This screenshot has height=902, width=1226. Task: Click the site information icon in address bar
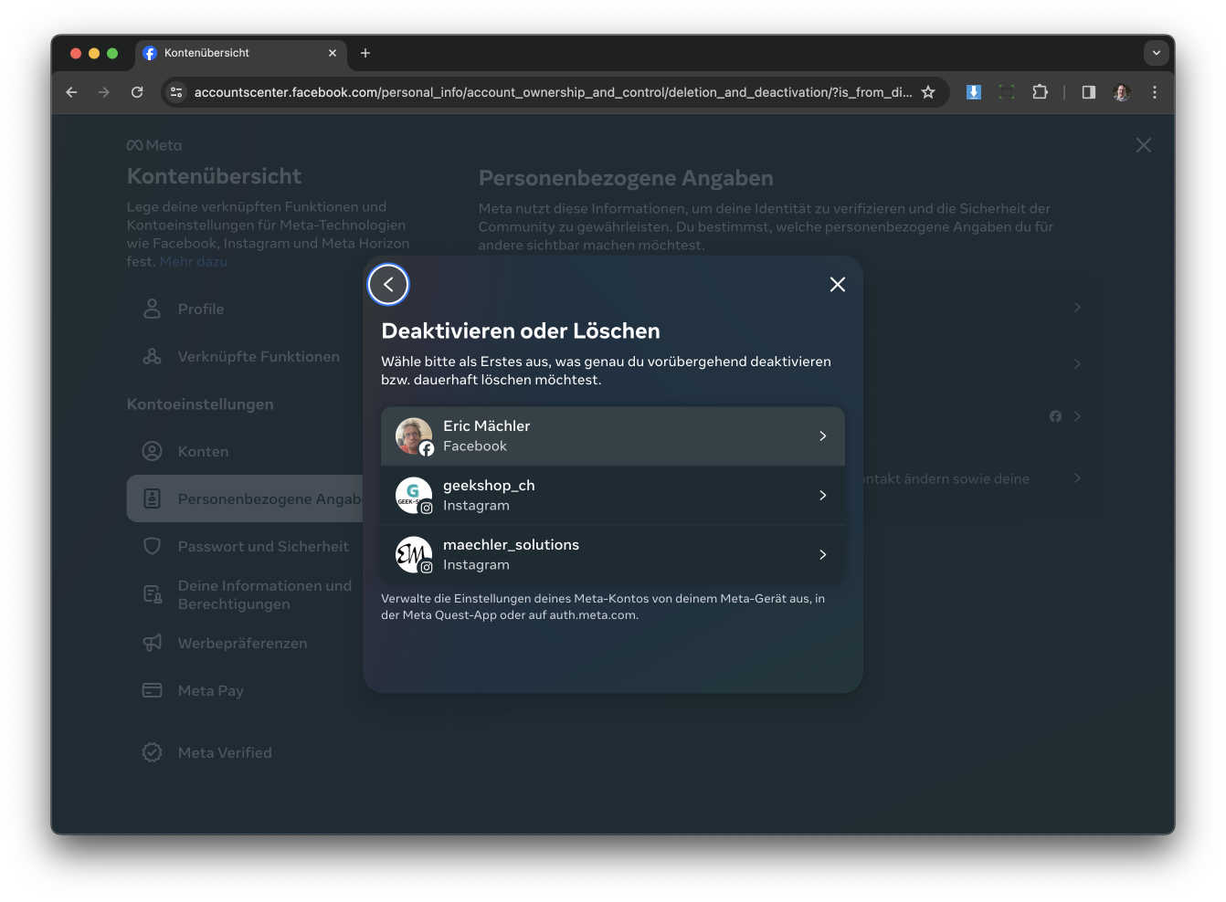pyautogui.click(x=177, y=92)
